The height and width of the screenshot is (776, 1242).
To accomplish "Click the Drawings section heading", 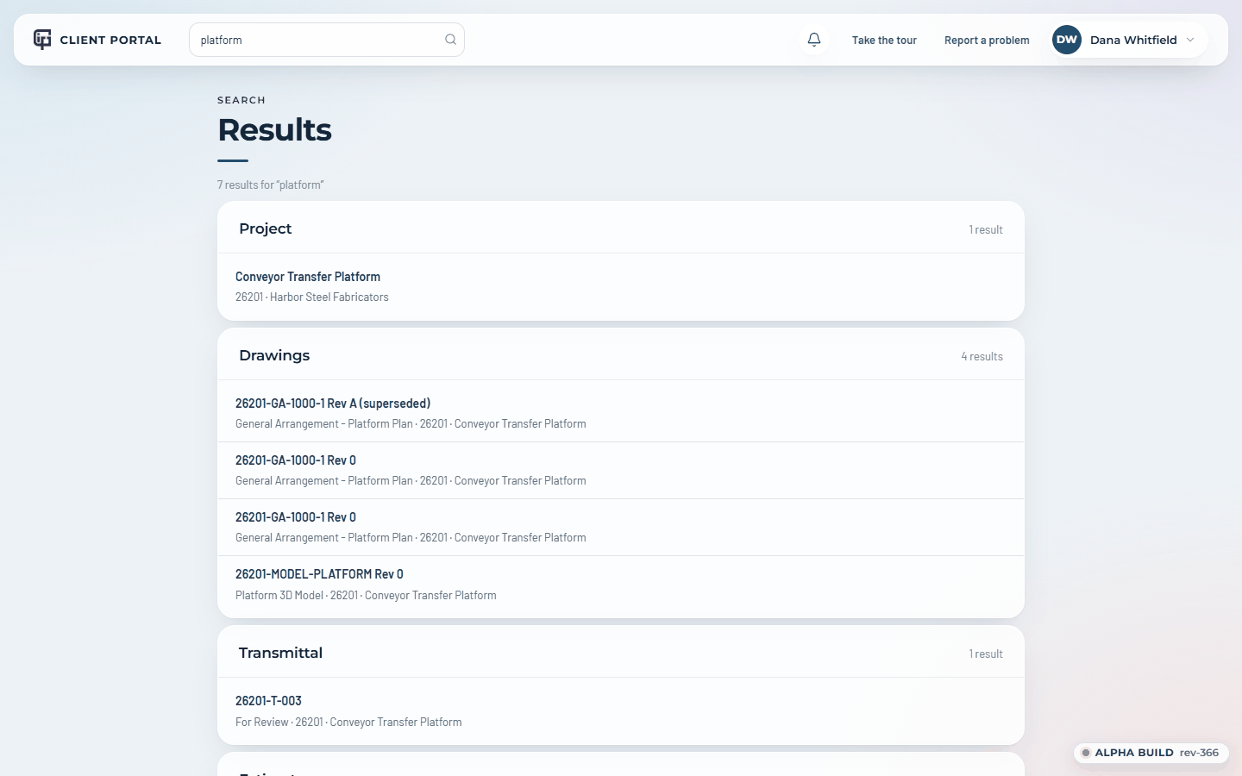I will (274, 355).
